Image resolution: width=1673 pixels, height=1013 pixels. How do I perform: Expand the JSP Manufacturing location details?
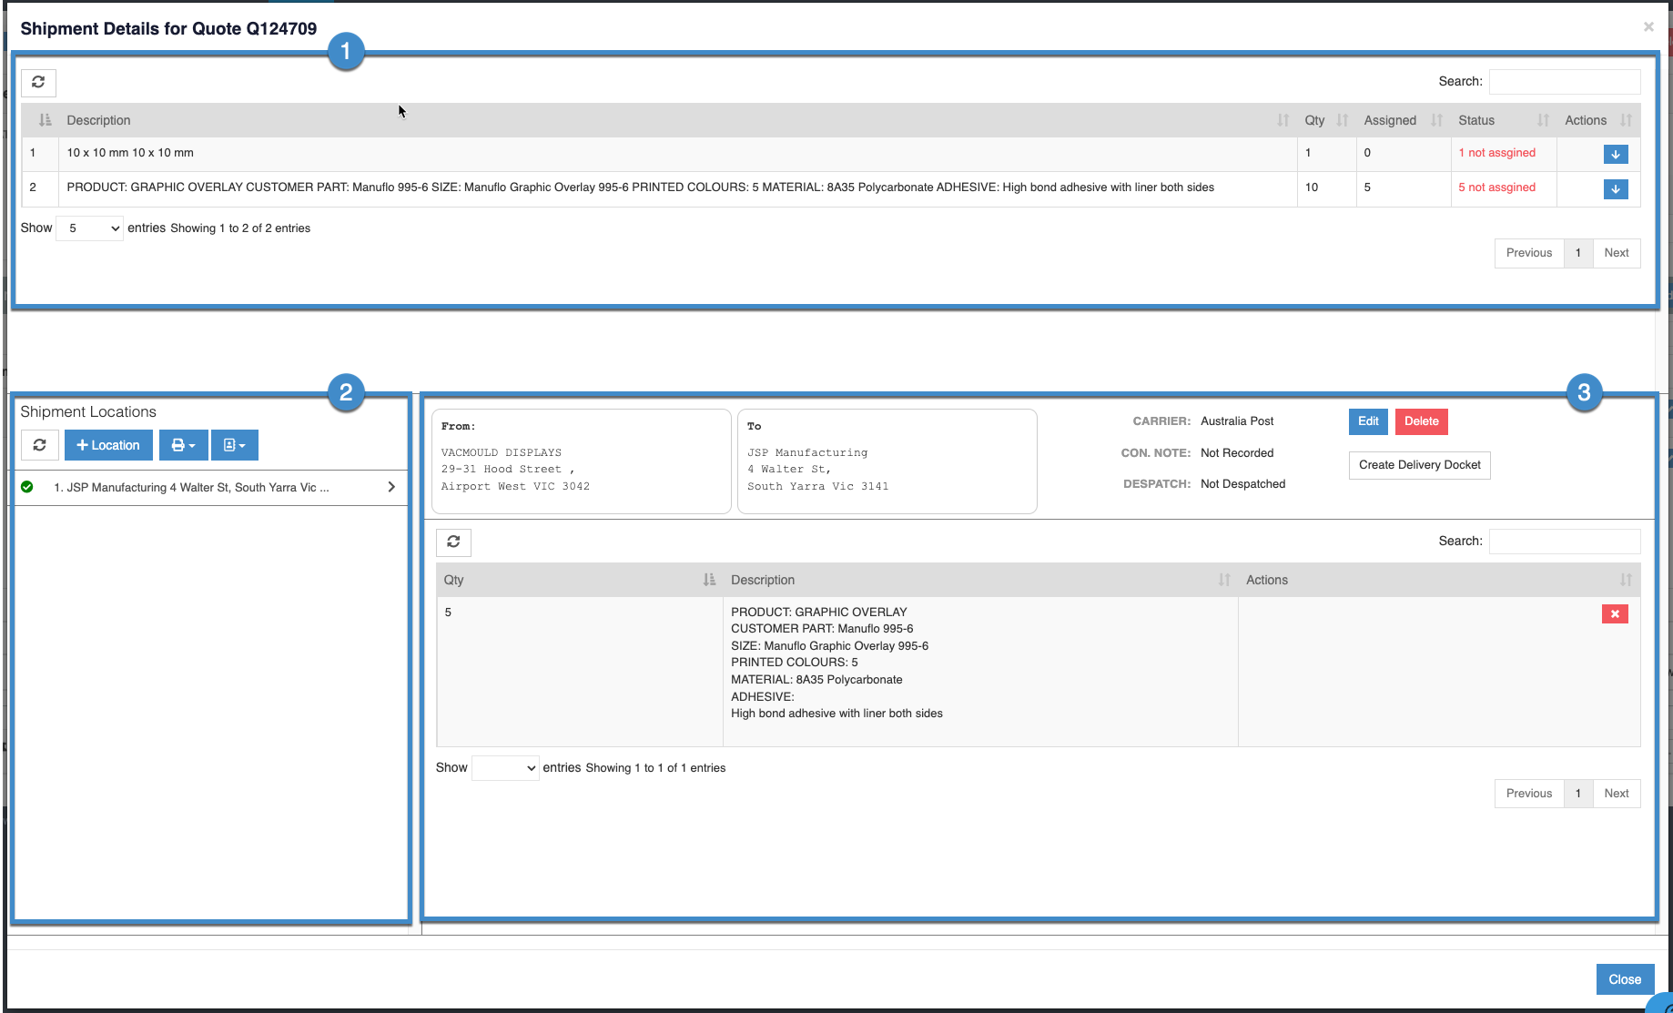coord(391,487)
